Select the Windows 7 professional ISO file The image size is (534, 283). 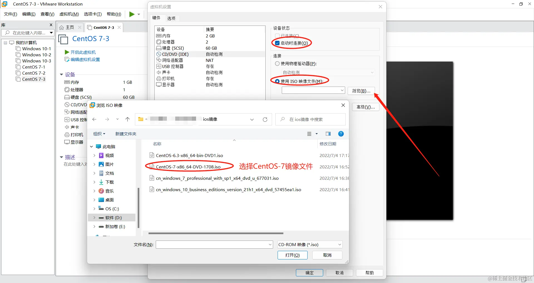click(217, 178)
